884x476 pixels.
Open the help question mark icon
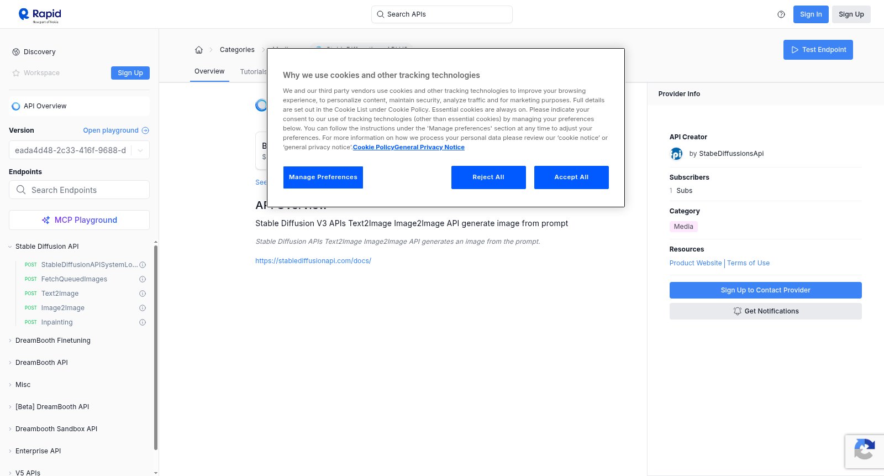point(781,14)
